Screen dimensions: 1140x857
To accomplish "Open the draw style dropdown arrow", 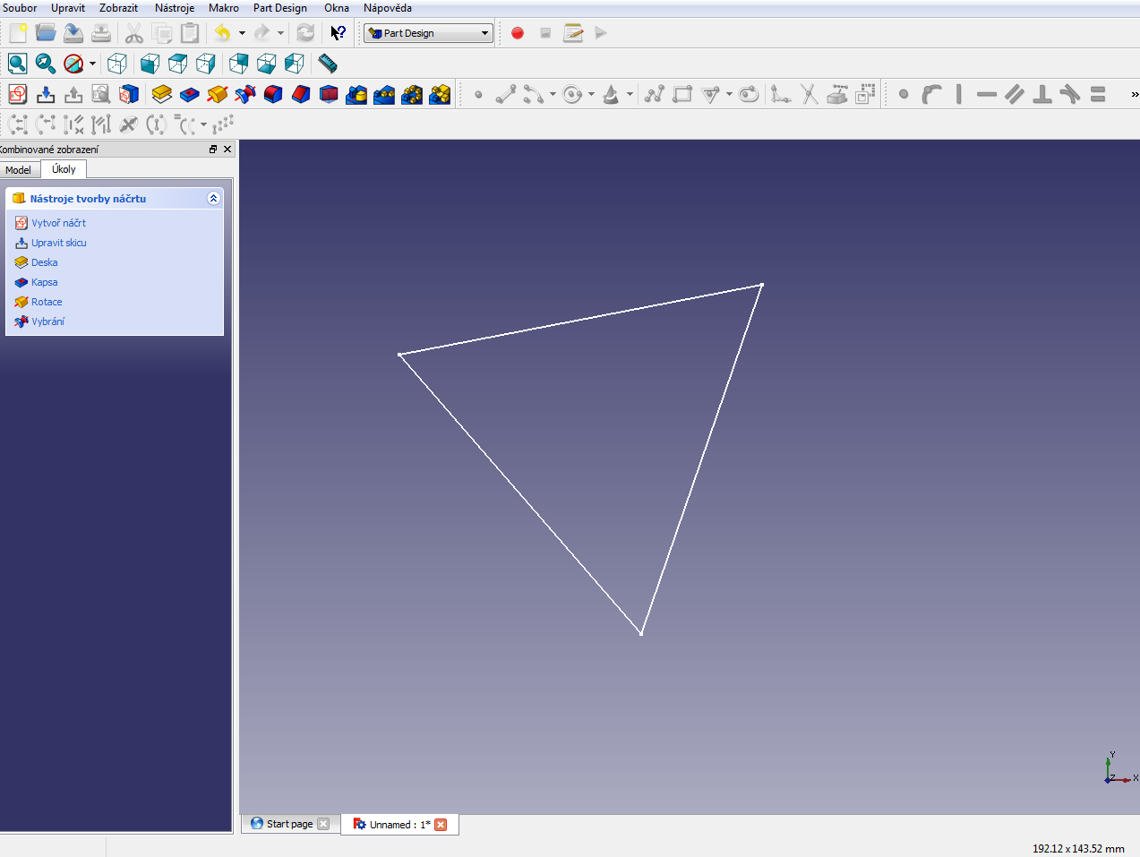I will point(92,64).
